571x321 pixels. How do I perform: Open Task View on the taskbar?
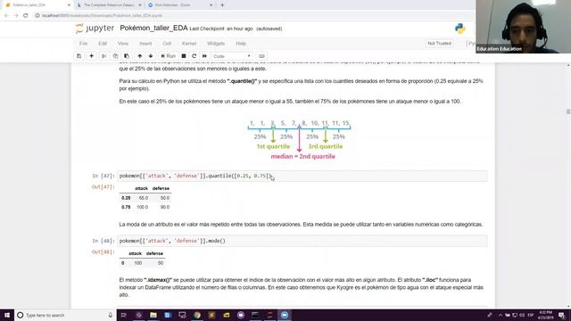click(x=123, y=315)
